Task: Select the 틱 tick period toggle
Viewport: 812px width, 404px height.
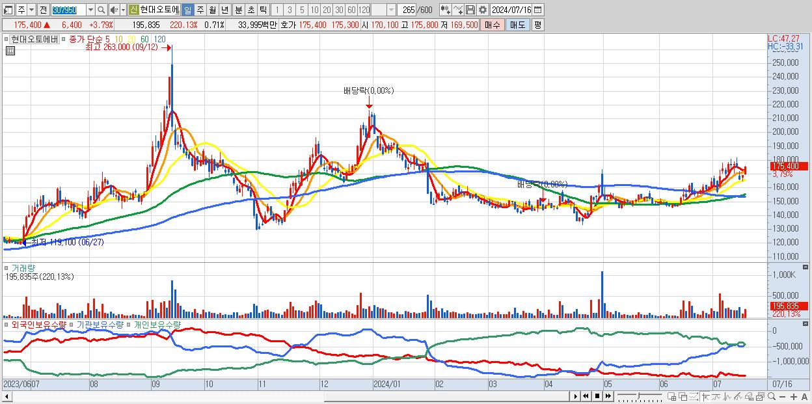Action: pyautogui.click(x=263, y=10)
